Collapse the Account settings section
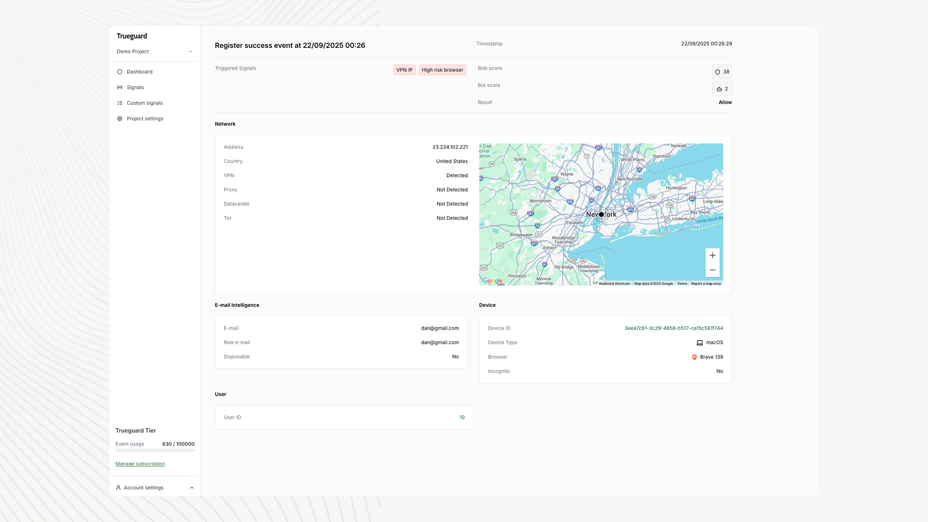The width and height of the screenshot is (928, 522). coord(192,487)
